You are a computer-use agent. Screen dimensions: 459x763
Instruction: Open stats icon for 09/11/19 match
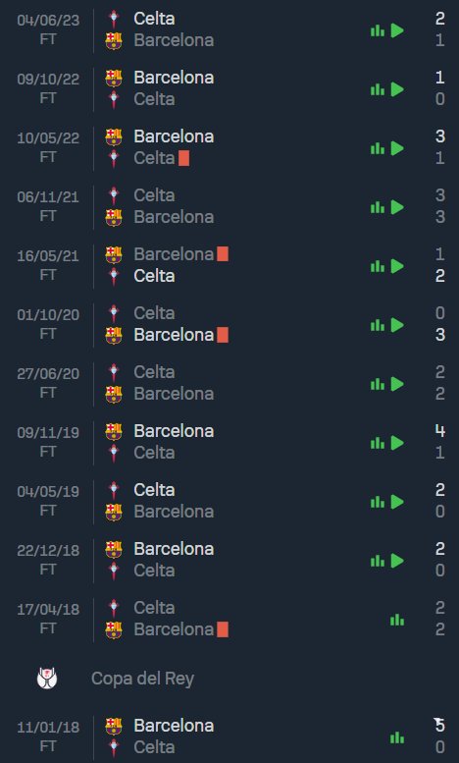(378, 443)
